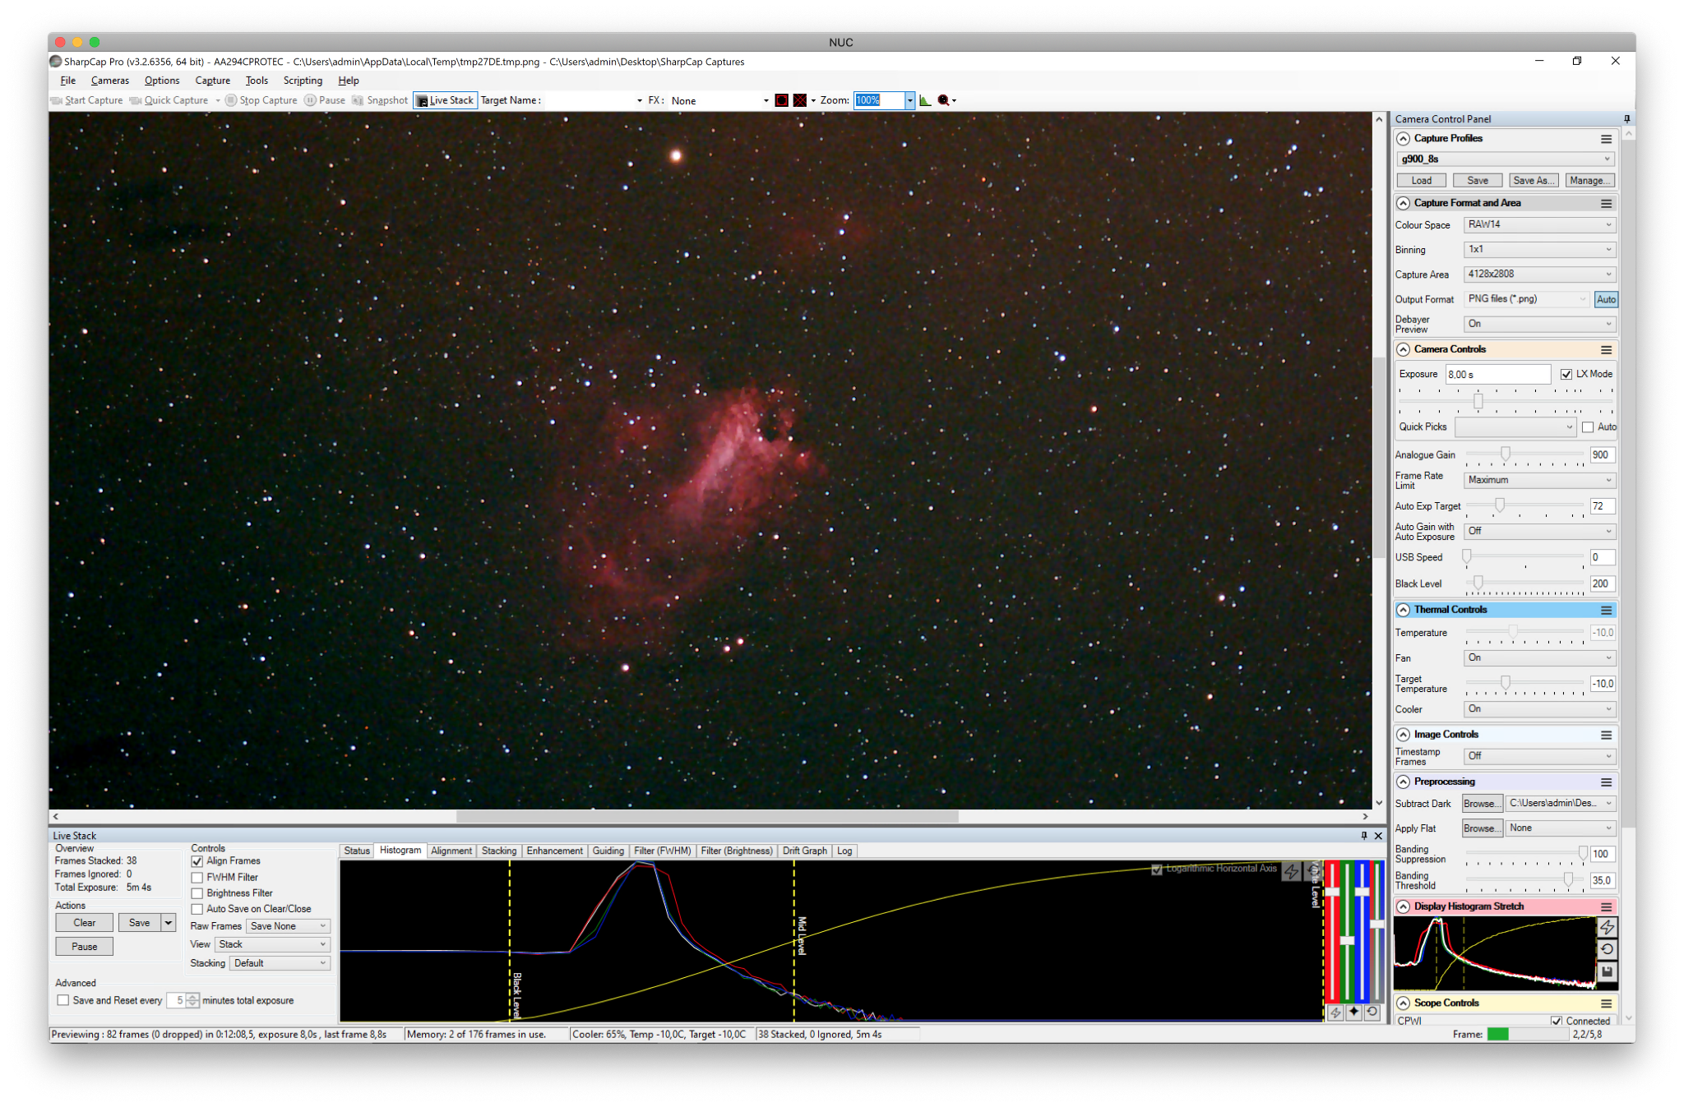Toggle the Scope Connected checkbox
The image size is (1684, 1107).
coord(1557,1022)
